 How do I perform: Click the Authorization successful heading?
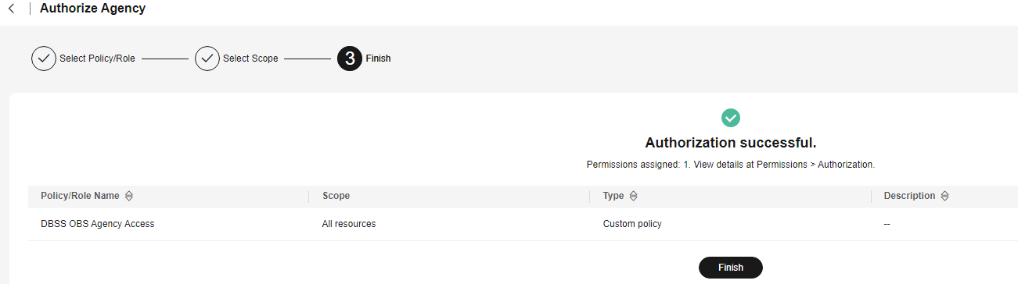tap(731, 143)
